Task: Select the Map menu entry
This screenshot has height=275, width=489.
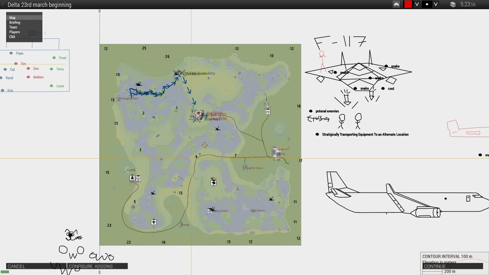Action: pos(24,18)
